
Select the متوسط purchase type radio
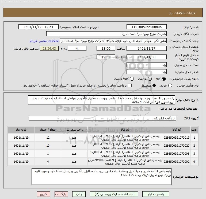click(154, 85)
